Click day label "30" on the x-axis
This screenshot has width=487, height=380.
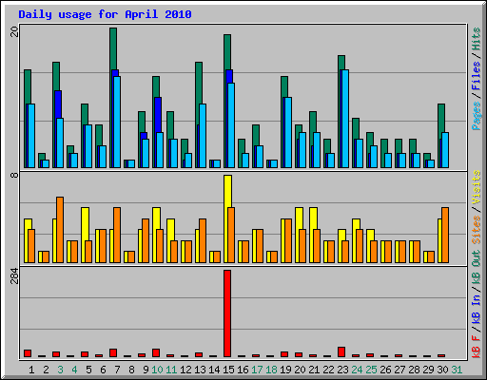point(442,370)
